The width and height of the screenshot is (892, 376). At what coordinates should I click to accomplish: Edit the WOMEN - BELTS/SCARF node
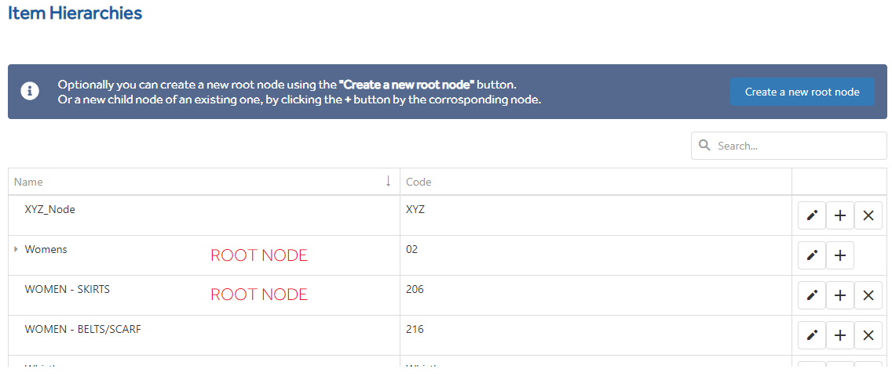812,335
